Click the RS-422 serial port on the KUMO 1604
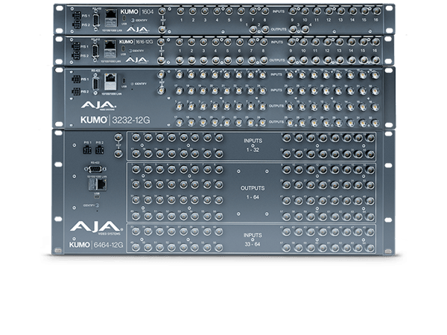447x335 pixels. 96,20
